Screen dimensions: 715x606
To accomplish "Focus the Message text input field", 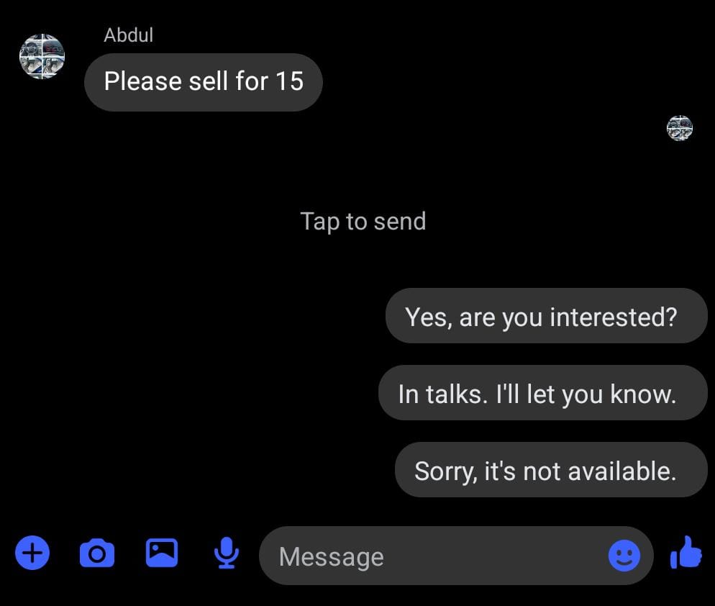I will (432, 556).
